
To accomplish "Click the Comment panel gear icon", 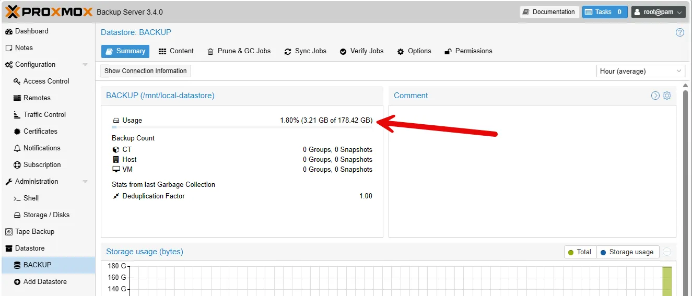I will pos(667,96).
